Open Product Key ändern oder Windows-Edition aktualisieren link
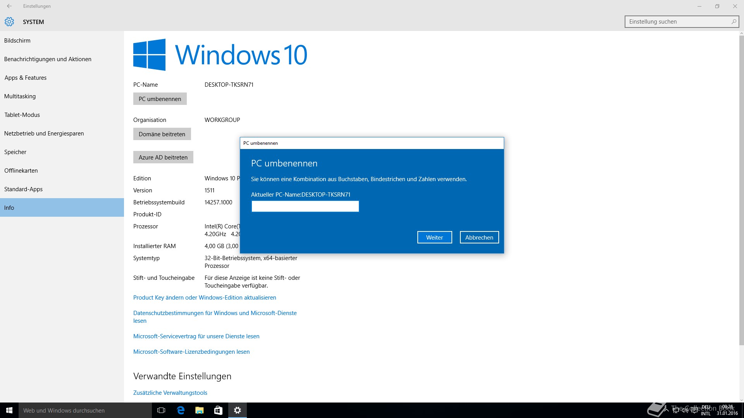 coord(205,297)
